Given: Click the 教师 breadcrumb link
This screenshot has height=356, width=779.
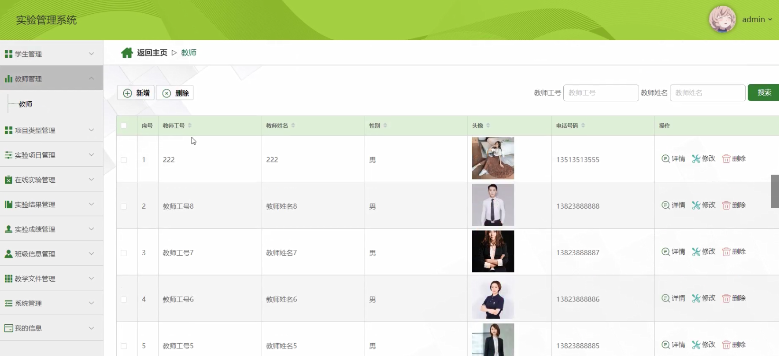Looking at the screenshot, I should [x=189, y=53].
